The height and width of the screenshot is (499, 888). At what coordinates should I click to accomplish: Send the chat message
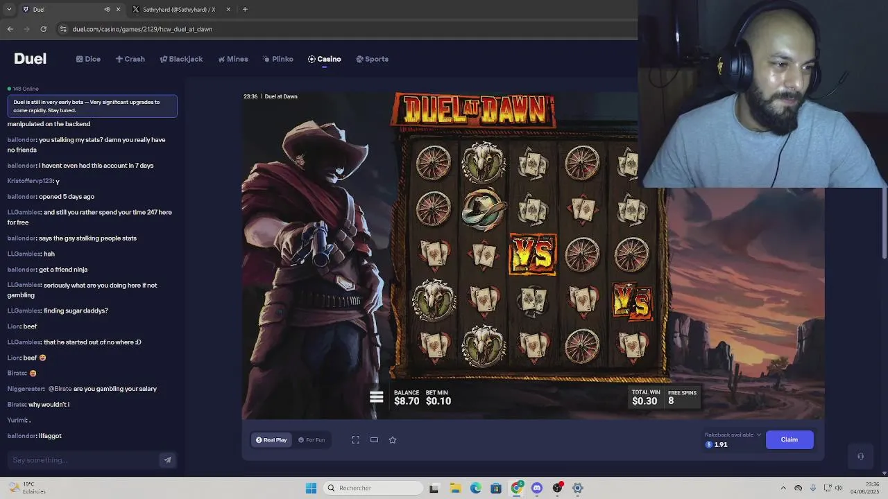point(167,460)
